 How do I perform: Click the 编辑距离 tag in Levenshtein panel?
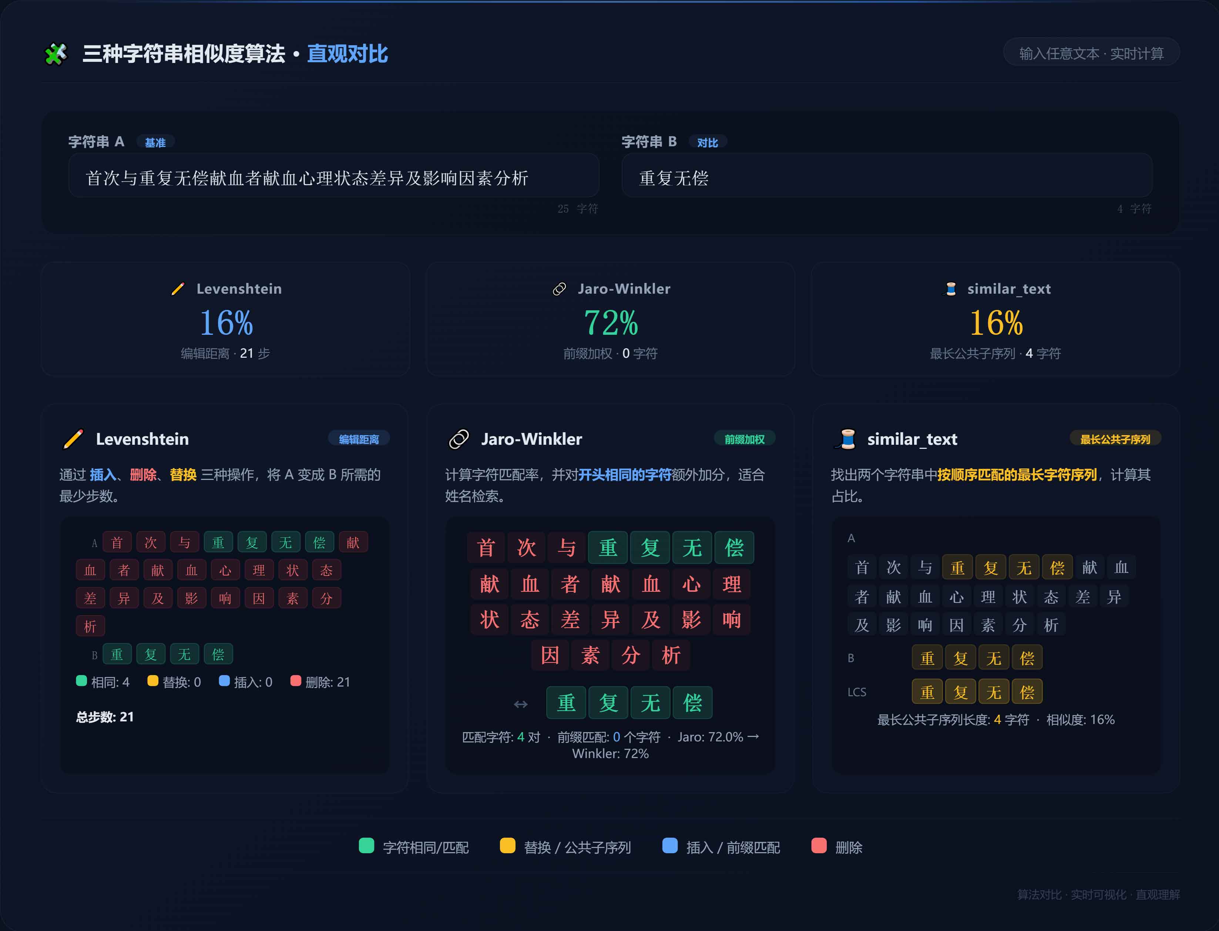(359, 439)
